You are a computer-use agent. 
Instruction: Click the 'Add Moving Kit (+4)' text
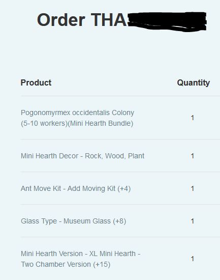[x=99, y=188]
